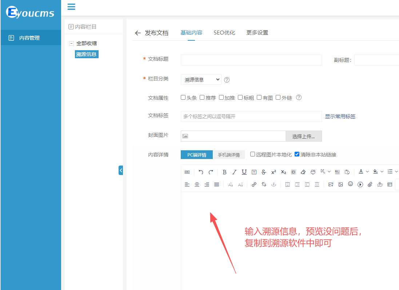Collapse the 全部收缩 tree node

pyautogui.click(x=71, y=43)
